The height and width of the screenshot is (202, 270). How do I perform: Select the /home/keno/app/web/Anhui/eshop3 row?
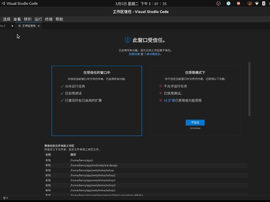tap(146, 180)
